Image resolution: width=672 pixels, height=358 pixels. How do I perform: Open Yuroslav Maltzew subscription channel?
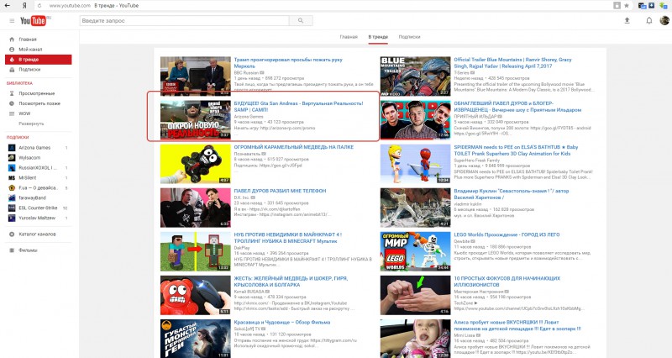[x=39, y=218]
